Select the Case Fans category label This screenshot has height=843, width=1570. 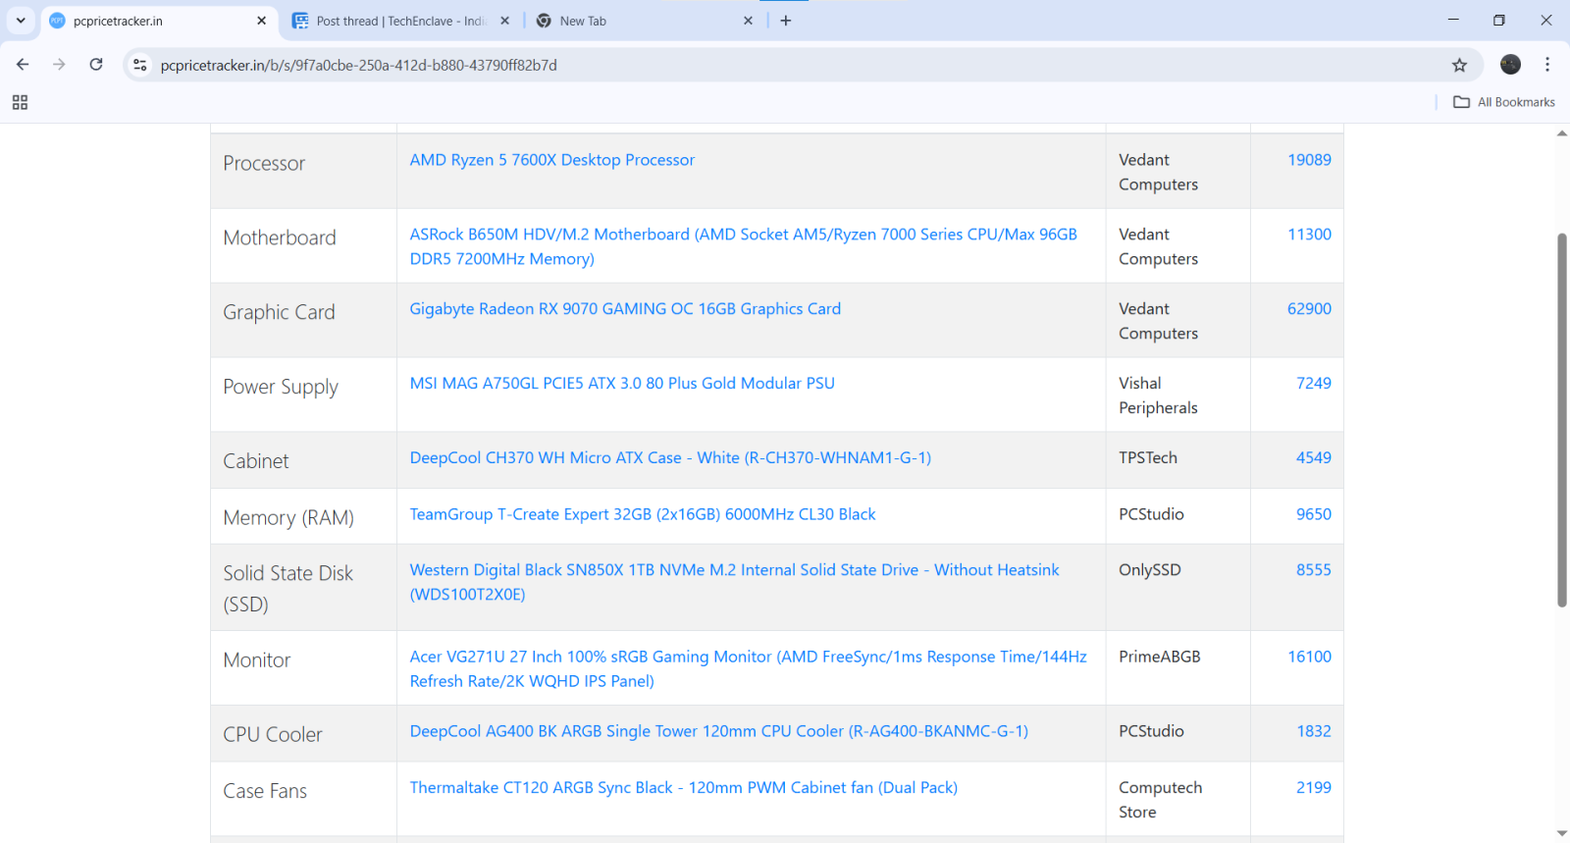pyautogui.click(x=265, y=791)
